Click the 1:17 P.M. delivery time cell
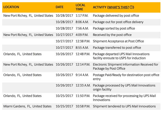The image size is (163, 114). (82, 16)
